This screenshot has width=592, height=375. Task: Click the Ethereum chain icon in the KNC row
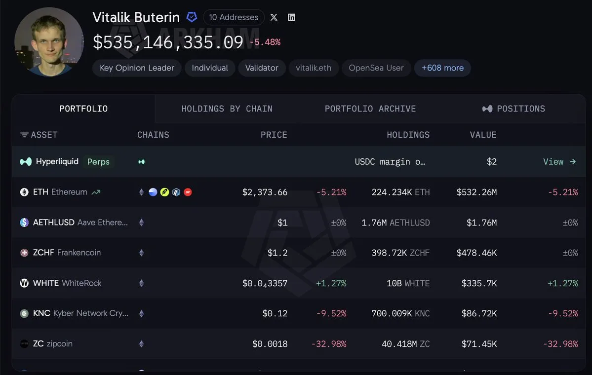click(x=142, y=313)
